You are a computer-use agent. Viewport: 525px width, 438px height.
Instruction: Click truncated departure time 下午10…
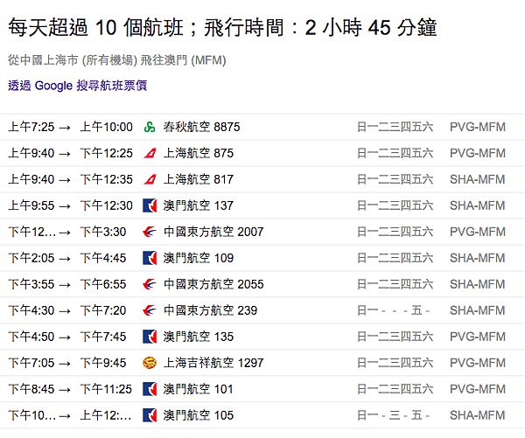pyautogui.click(x=32, y=415)
